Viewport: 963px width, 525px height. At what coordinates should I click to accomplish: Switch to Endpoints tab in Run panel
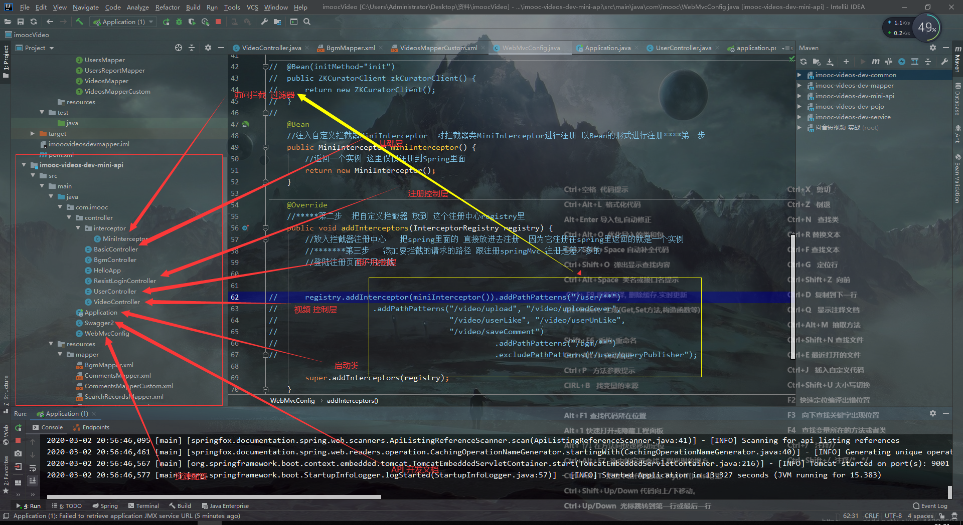tap(91, 427)
